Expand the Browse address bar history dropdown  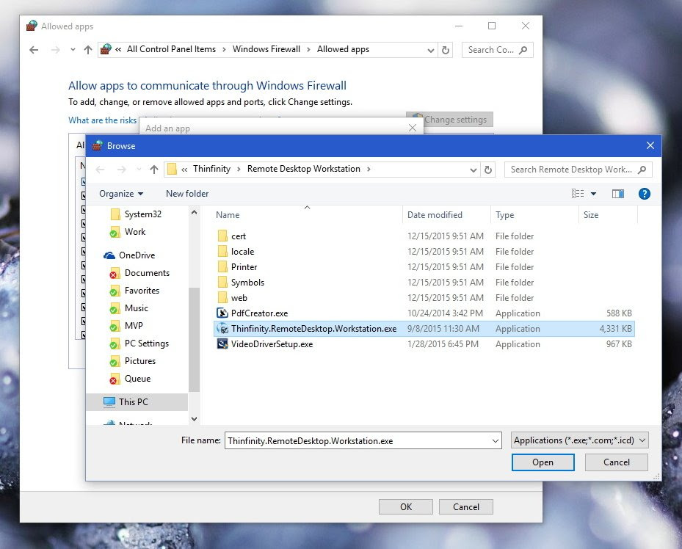[x=474, y=170]
